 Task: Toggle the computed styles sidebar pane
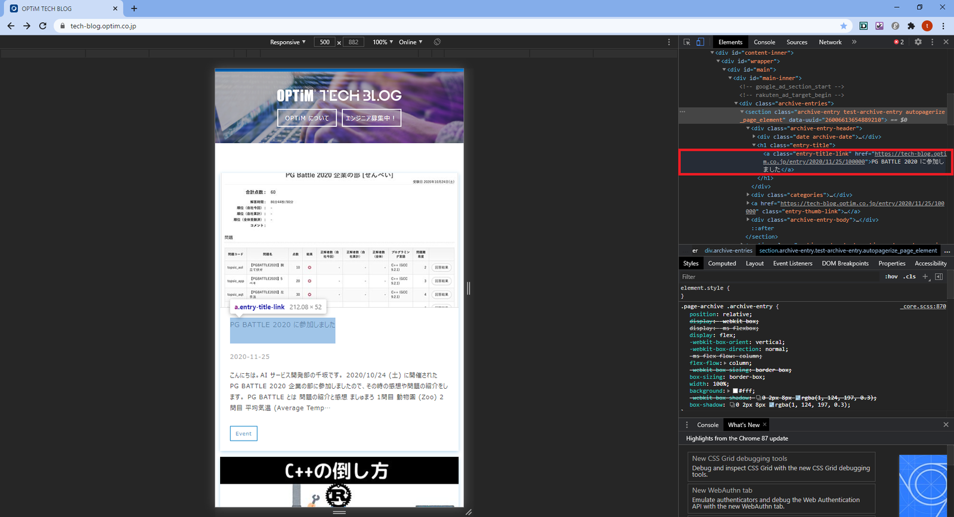click(939, 277)
